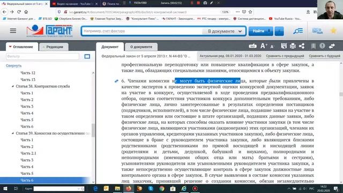The height and width of the screenshot is (193, 343).
Task: Click the increase font size A+ icon
Action: coord(264,46)
